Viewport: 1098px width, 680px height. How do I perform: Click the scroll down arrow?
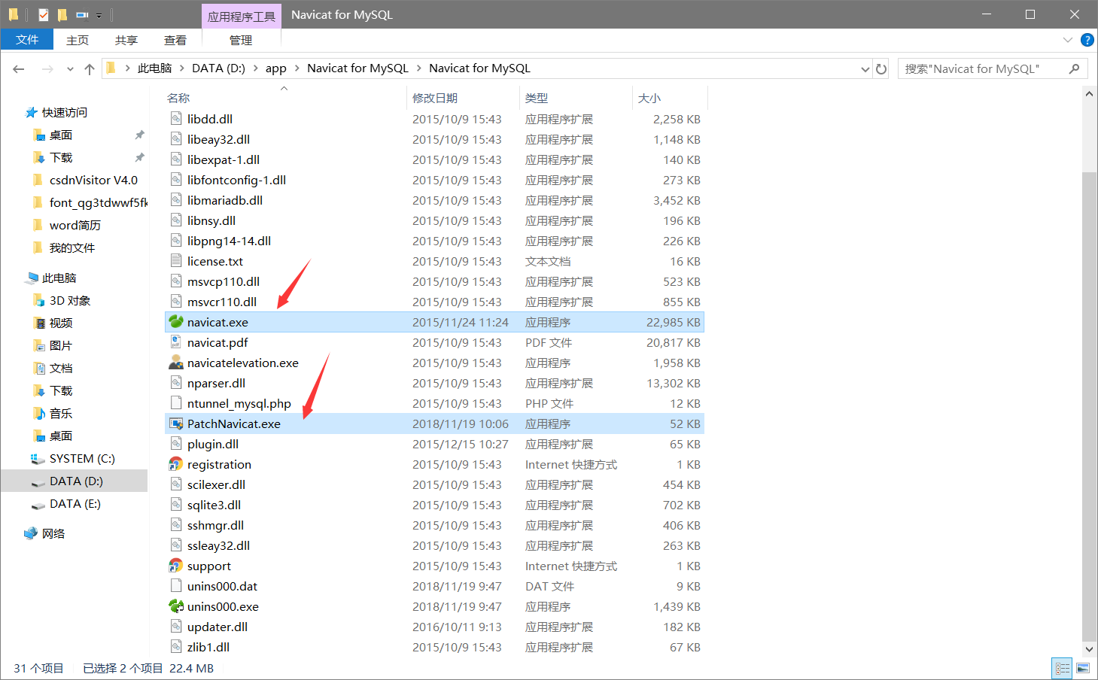pyautogui.click(x=1089, y=648)
